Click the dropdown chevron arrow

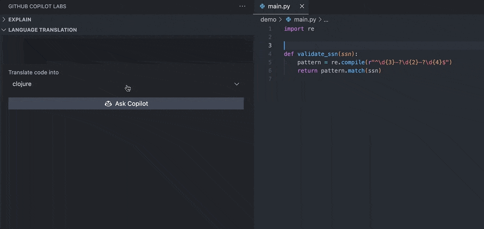click(x=237, y=84)
